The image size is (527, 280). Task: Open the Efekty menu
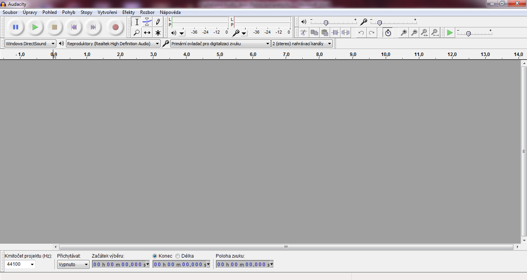(129, 12)
